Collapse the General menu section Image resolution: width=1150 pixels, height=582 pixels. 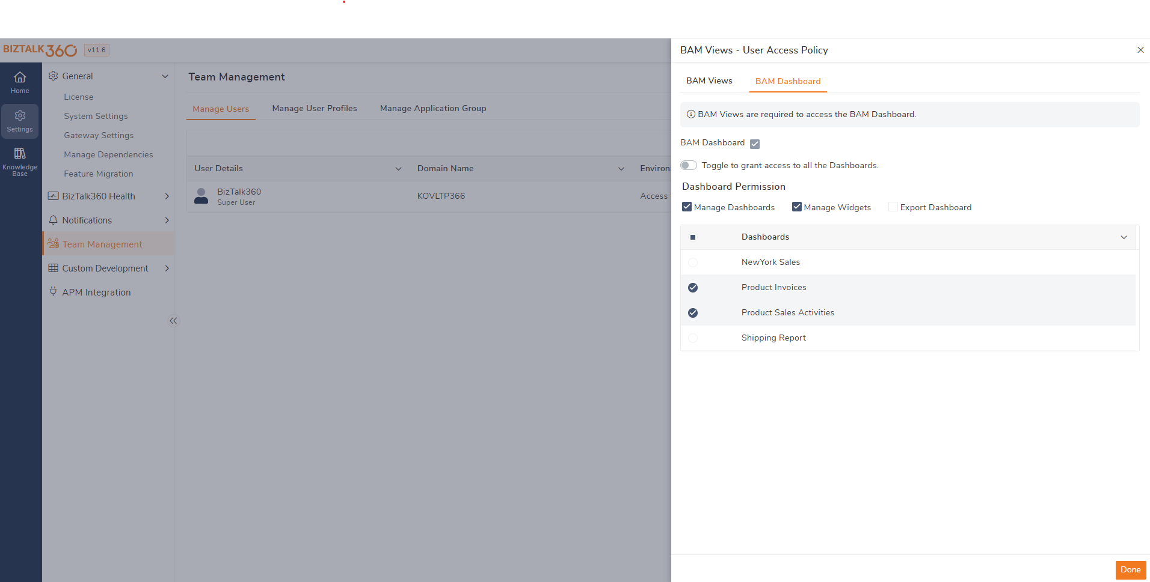[165, 76]
